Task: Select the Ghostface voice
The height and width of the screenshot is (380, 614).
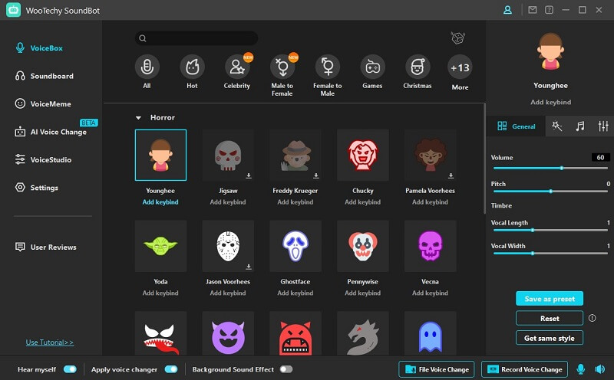Action: (x=295, y=246)
